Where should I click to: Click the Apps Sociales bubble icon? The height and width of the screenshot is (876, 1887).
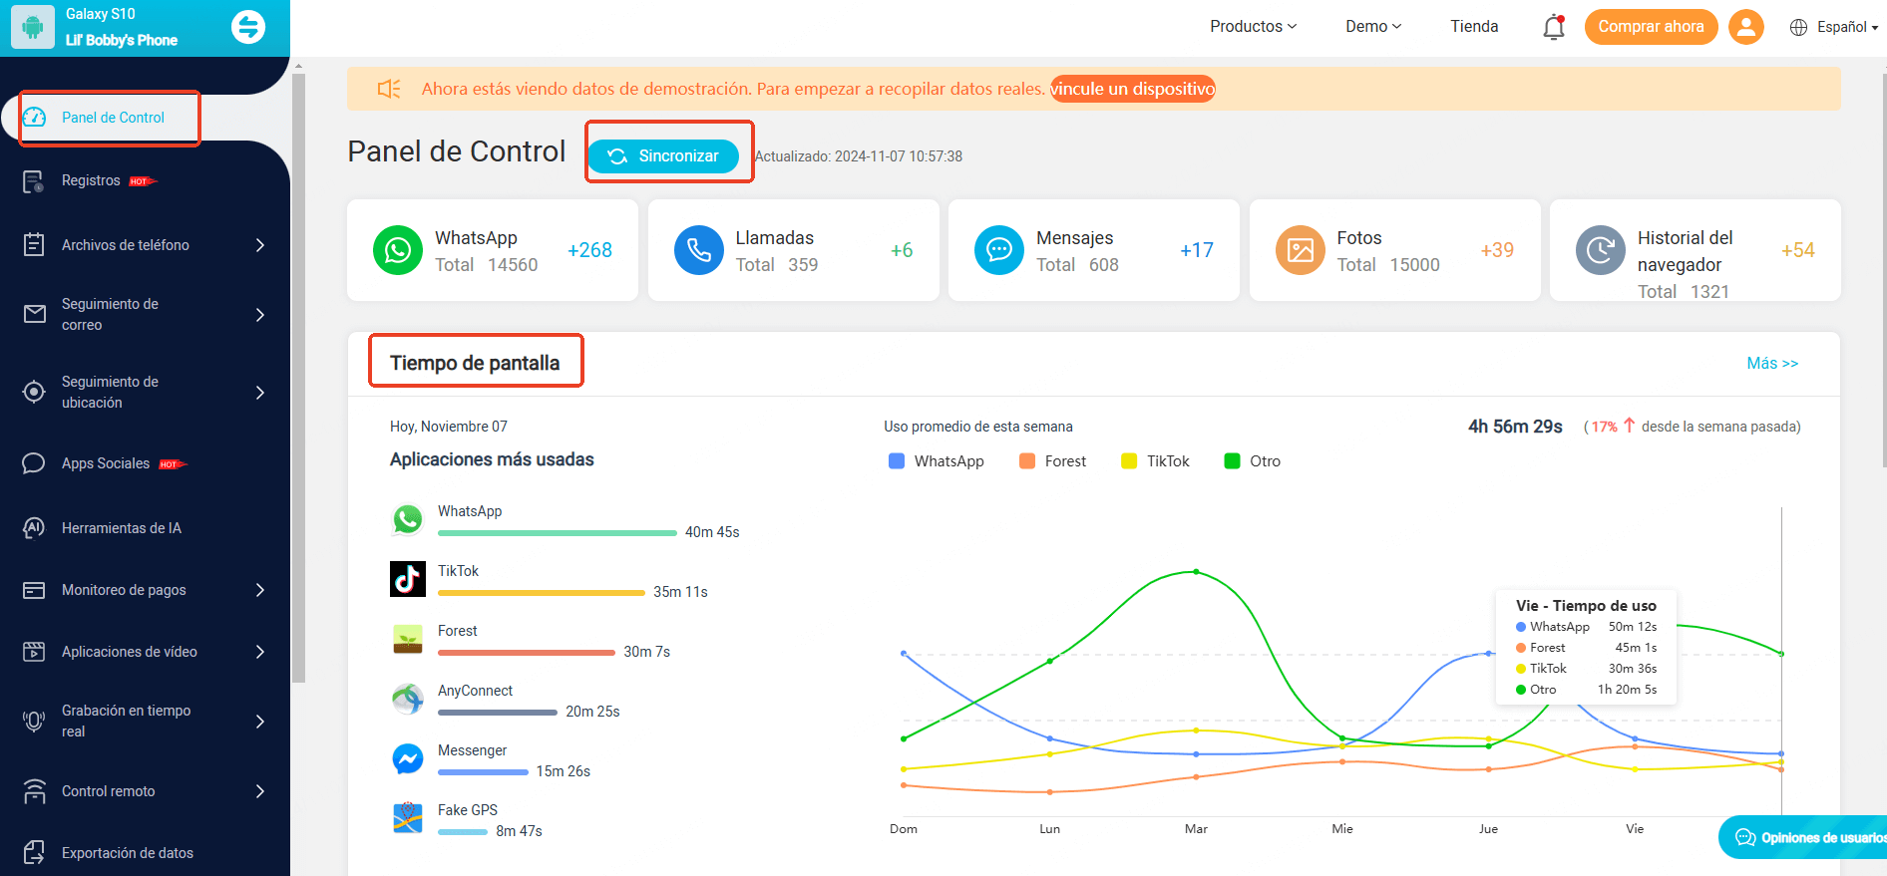pyautogui.click(x=34, y=463)
